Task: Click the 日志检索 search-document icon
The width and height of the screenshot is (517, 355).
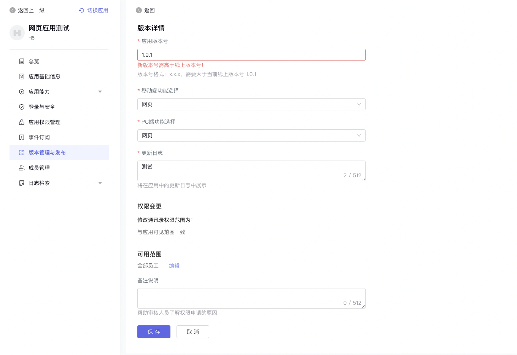Action: 22,183
